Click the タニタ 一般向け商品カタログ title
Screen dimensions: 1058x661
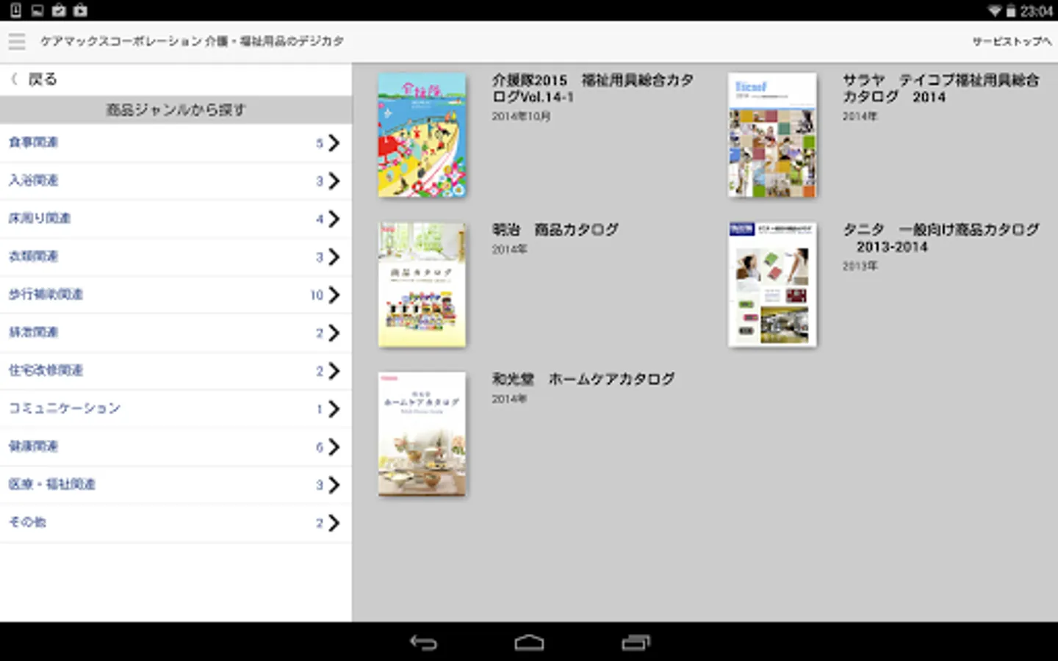941,238
